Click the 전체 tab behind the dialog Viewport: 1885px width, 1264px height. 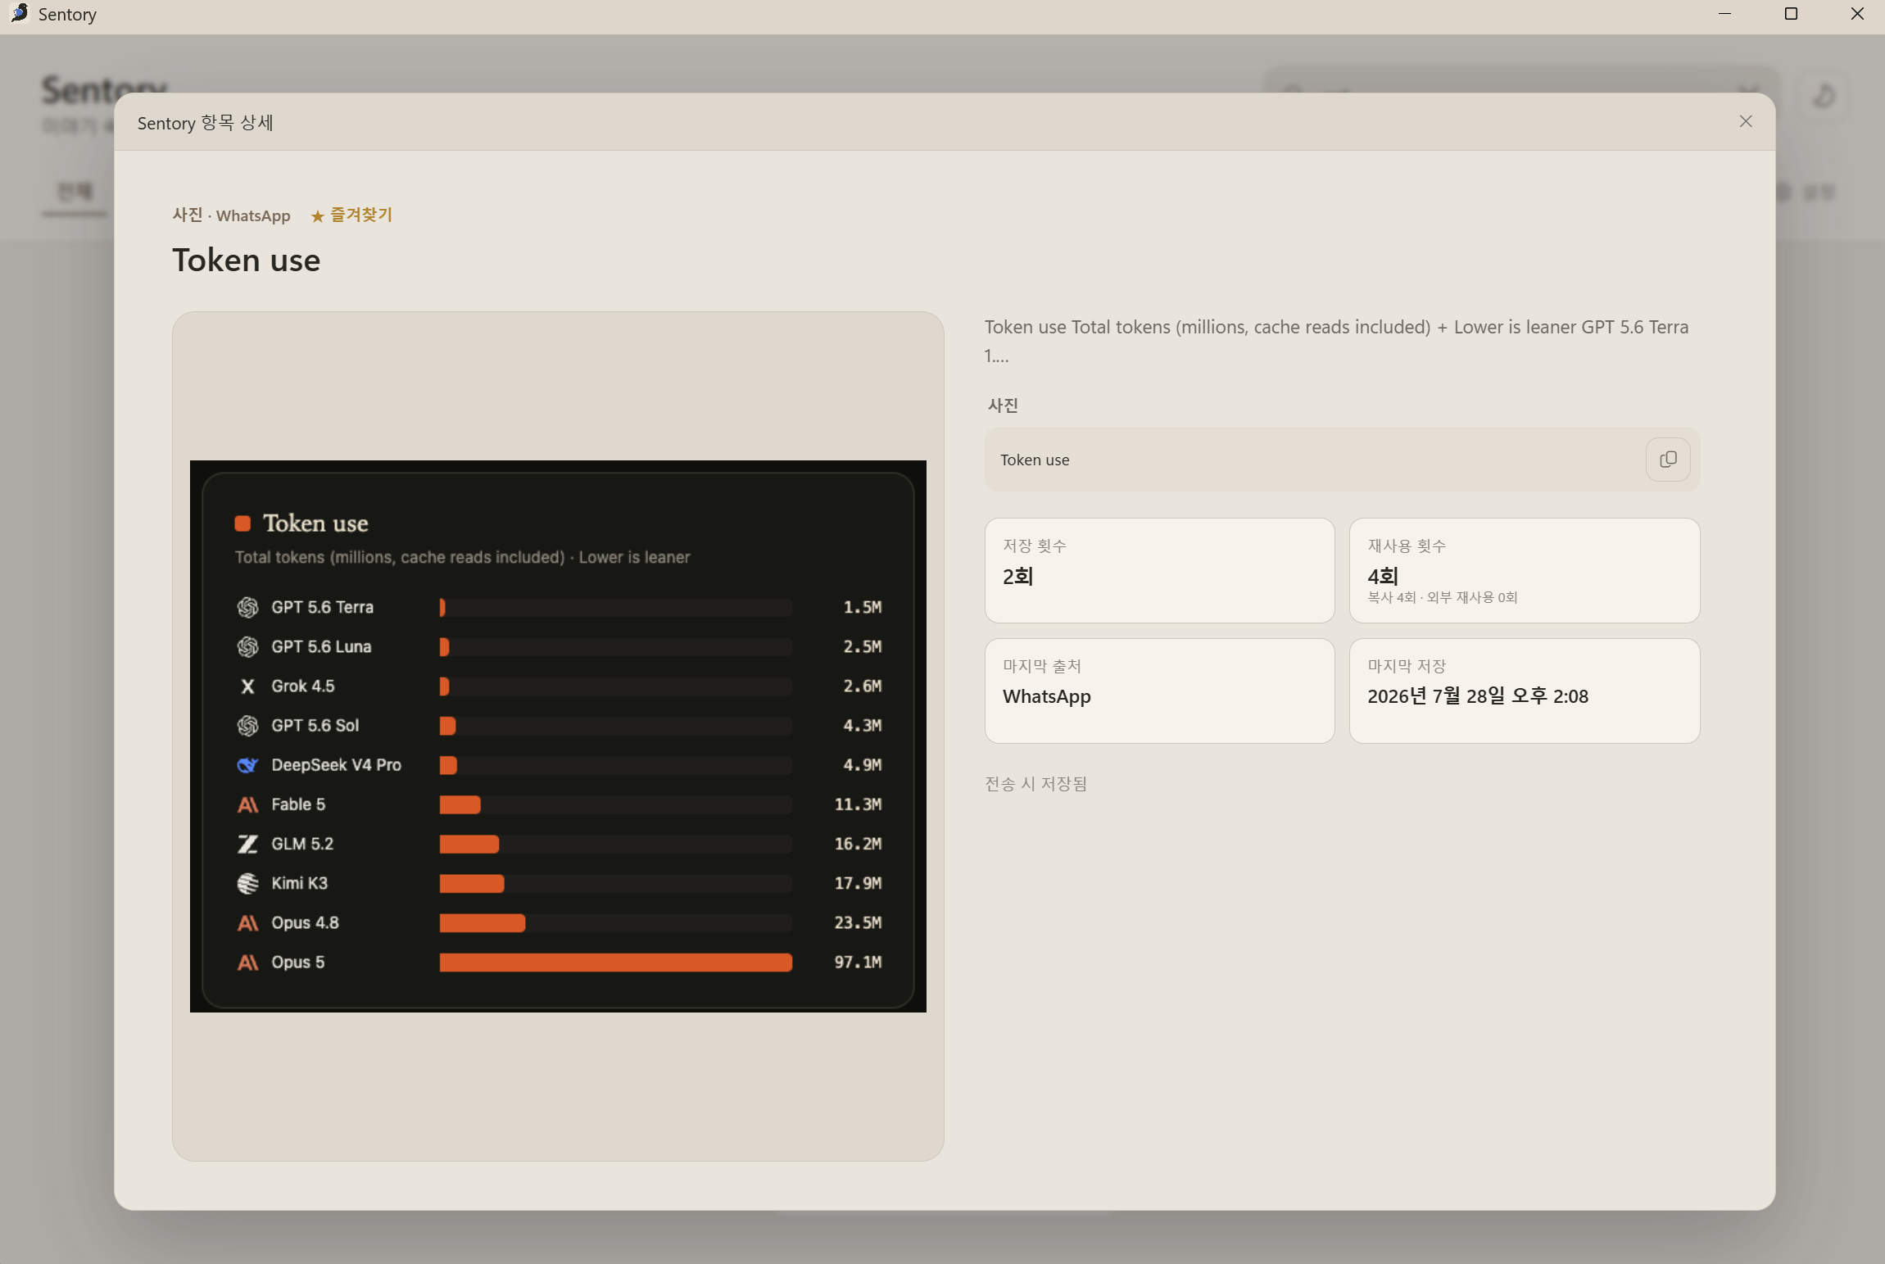pyautogui.click(x=75, y=193)
